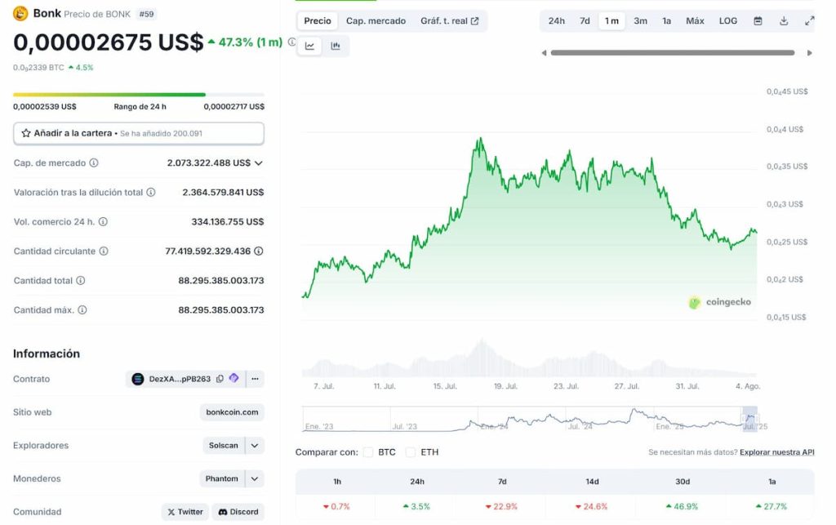Screen dimensions: 836x525
Task: Visit the bonkcoin.com website link
Action: point(231,412)
